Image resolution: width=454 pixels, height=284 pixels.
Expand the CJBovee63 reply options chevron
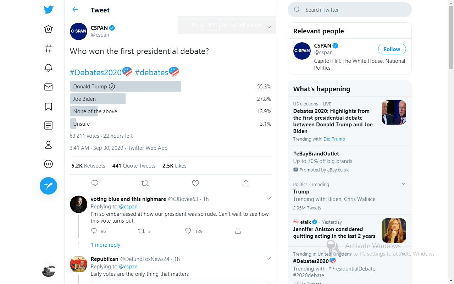coord(268,198)
